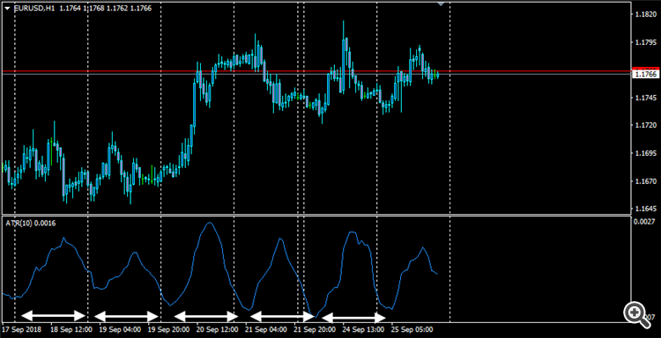Click the ATR(10) 0.0016 indicator label
661x338 pixels.
[x=31, y=224]
